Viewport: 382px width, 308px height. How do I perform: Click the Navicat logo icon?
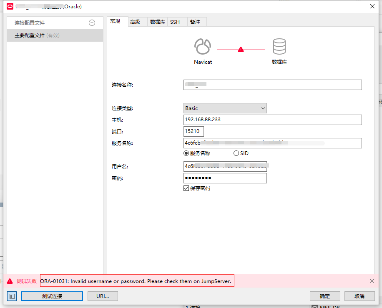(x=203, y=47)
